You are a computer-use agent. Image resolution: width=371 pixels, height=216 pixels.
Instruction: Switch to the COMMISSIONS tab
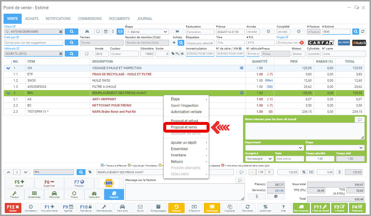tap(90, 19)
